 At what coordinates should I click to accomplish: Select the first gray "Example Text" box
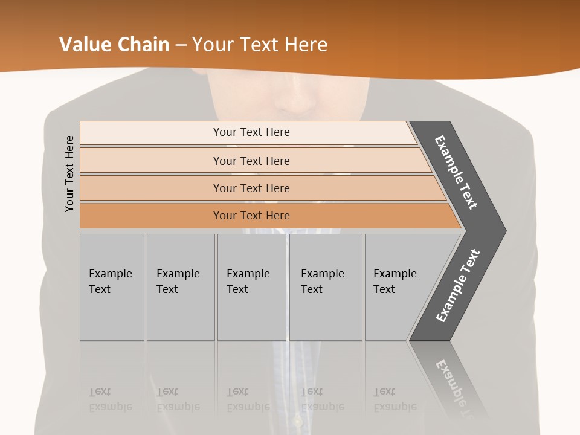(112, 287)
